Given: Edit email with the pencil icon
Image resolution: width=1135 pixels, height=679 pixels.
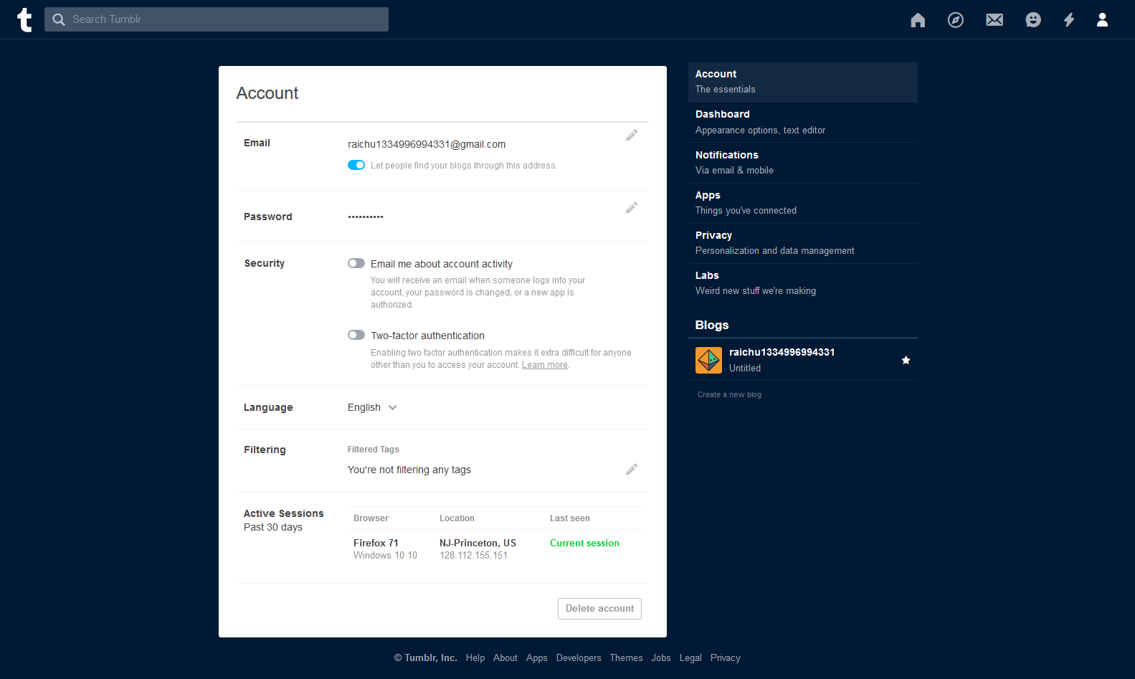Looking at the screenshot, I should pyautogui.click(x=632, y=136).
